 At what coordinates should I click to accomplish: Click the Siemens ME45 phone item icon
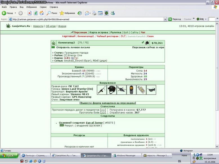[131, 90]
